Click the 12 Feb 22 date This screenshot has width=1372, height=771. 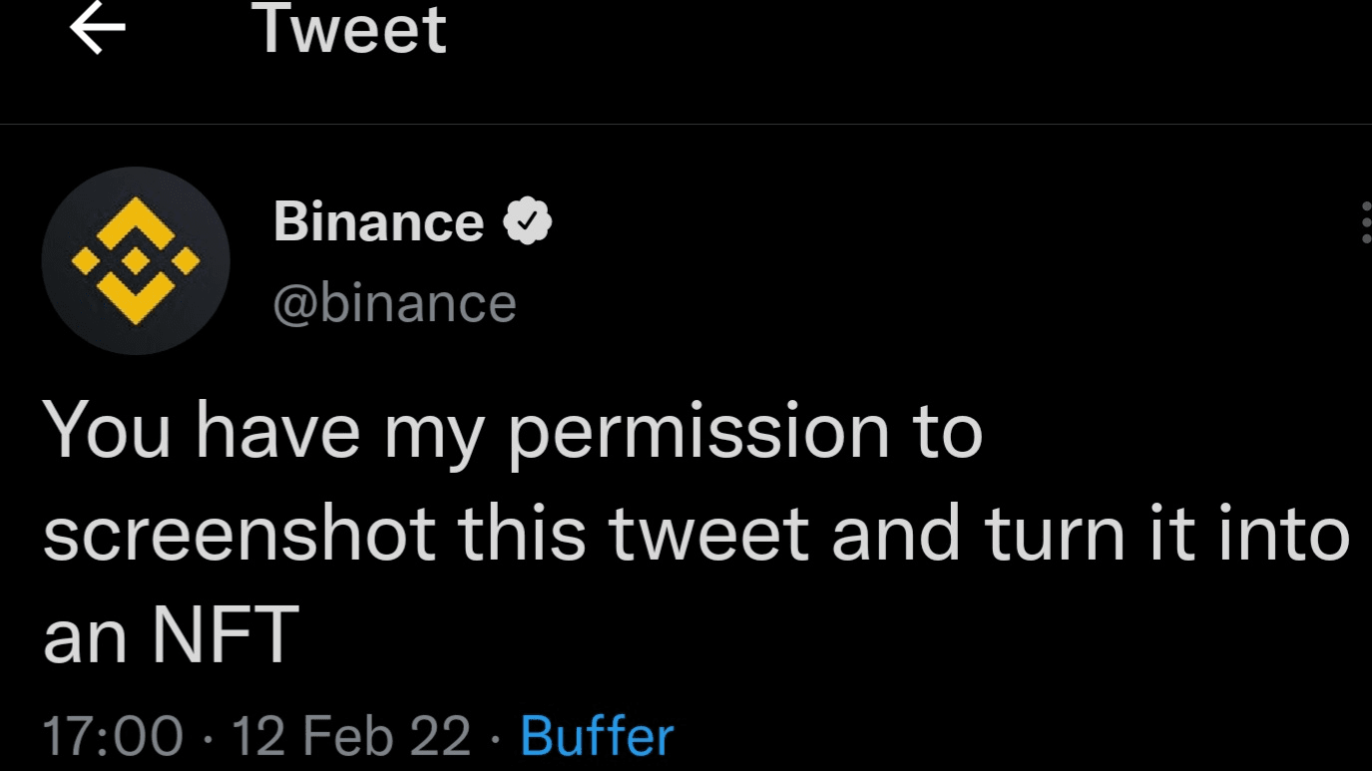351,737
